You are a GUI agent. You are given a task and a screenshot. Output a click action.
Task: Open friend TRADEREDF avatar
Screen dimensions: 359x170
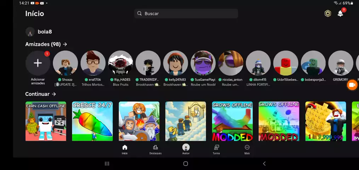click(x=148, y=63)
